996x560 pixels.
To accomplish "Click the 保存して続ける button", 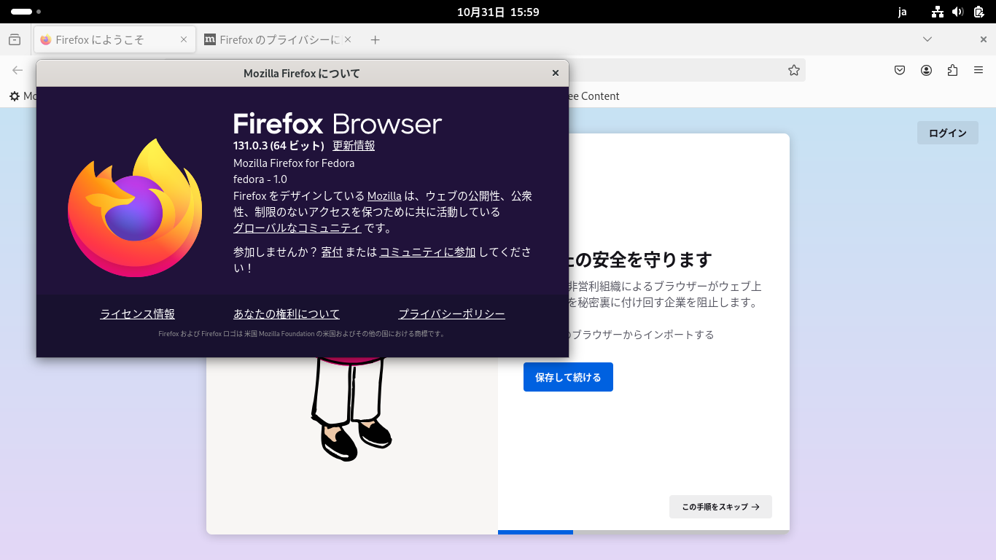I will (568, 377).
